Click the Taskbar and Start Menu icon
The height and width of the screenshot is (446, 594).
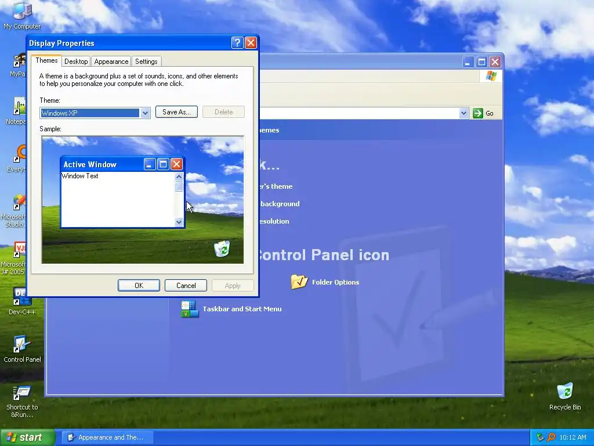pos(190,309)
